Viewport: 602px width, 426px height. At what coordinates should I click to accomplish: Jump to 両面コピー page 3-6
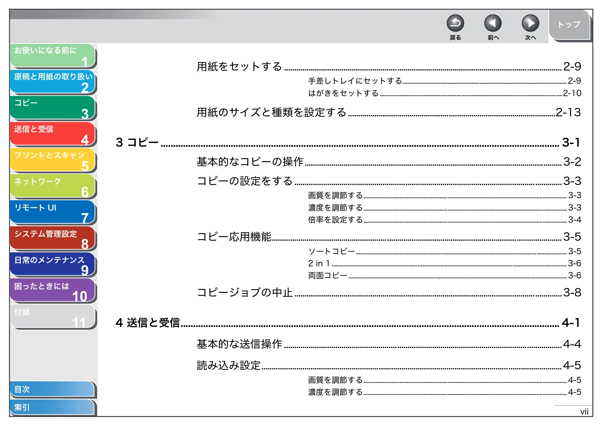click(x=444, y=275)
